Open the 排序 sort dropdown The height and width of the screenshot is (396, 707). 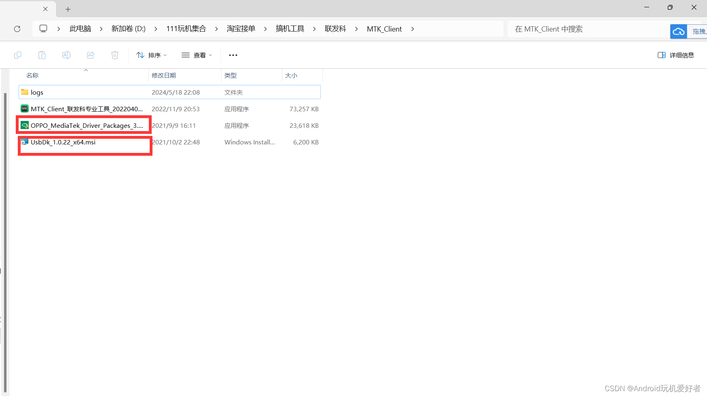tap(152, 55)
